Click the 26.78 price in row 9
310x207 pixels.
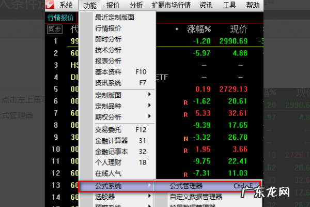point(238,137)
